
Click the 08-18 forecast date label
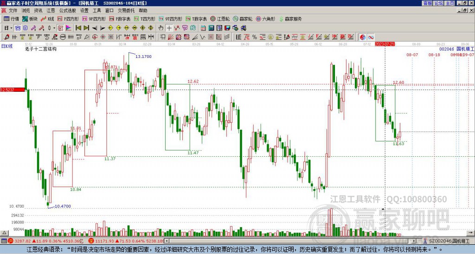(x=434, y=55)
